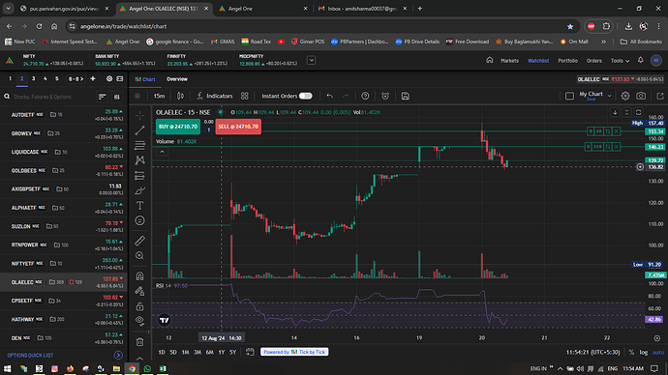
Task: Expand the indices dropdown next to MIDCPNIFTY
Action: [x=312, y=60]
